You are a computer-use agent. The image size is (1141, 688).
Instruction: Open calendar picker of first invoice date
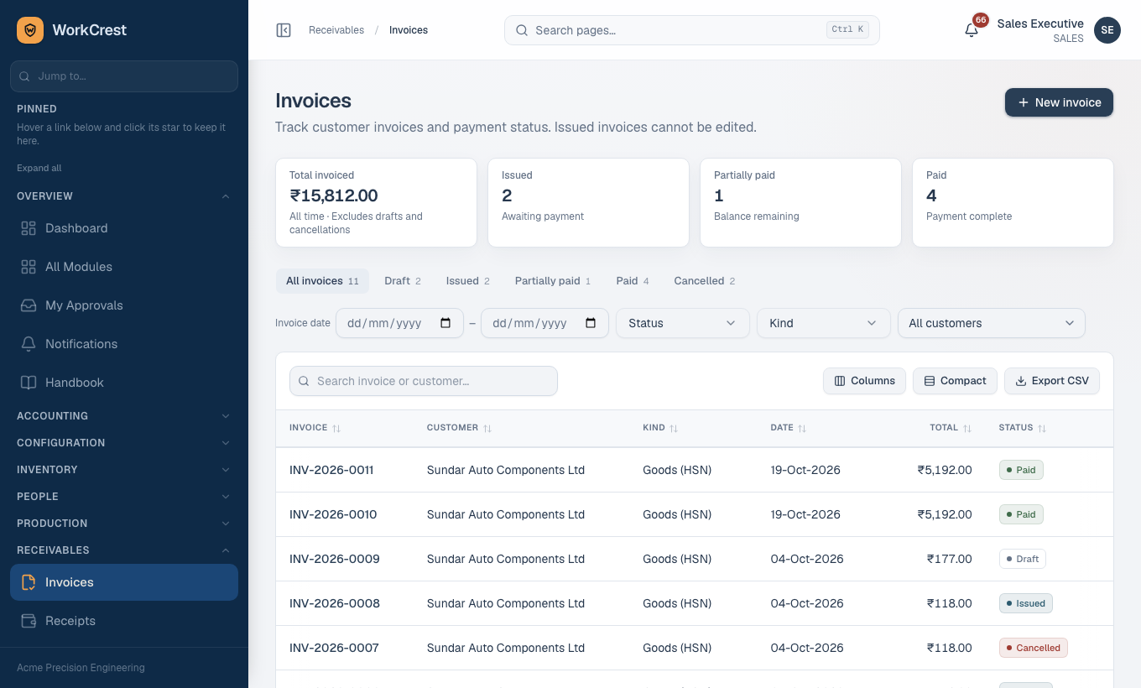445,323
